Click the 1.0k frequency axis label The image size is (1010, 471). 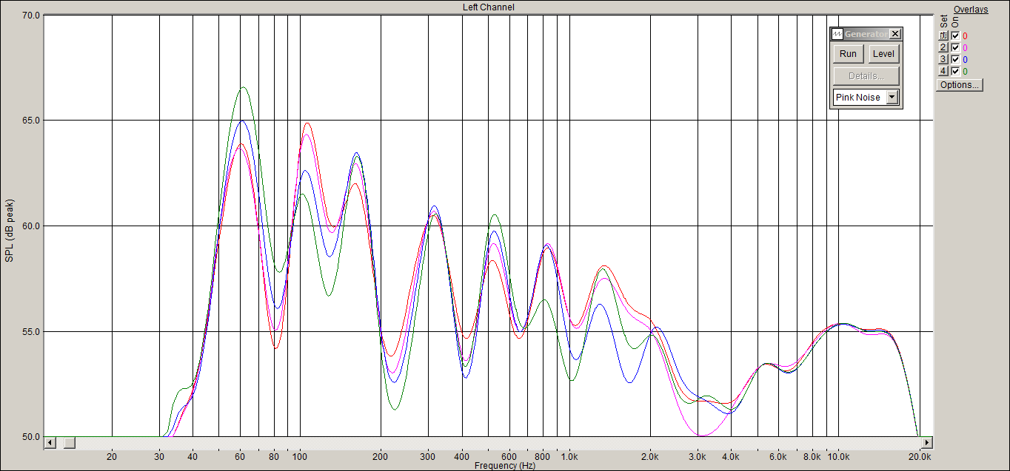point(569,457)
